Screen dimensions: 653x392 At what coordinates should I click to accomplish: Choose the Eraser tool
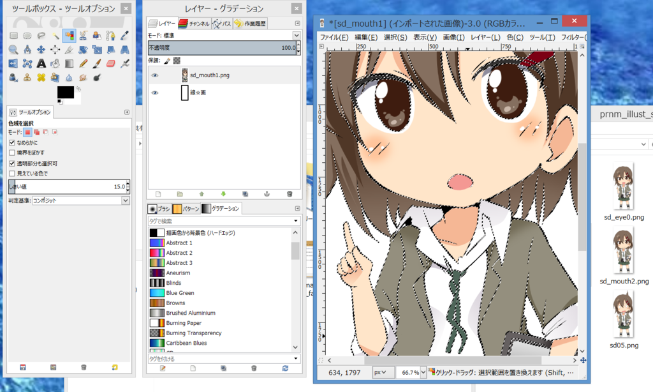click(110, 63)
